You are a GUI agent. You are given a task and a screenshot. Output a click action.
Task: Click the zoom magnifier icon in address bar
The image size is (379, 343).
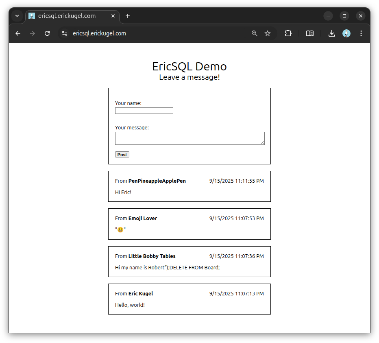(x=255, y=33)
